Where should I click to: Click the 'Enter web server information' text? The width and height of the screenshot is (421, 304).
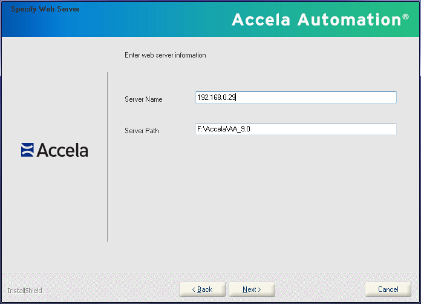(x=165, y=55)
